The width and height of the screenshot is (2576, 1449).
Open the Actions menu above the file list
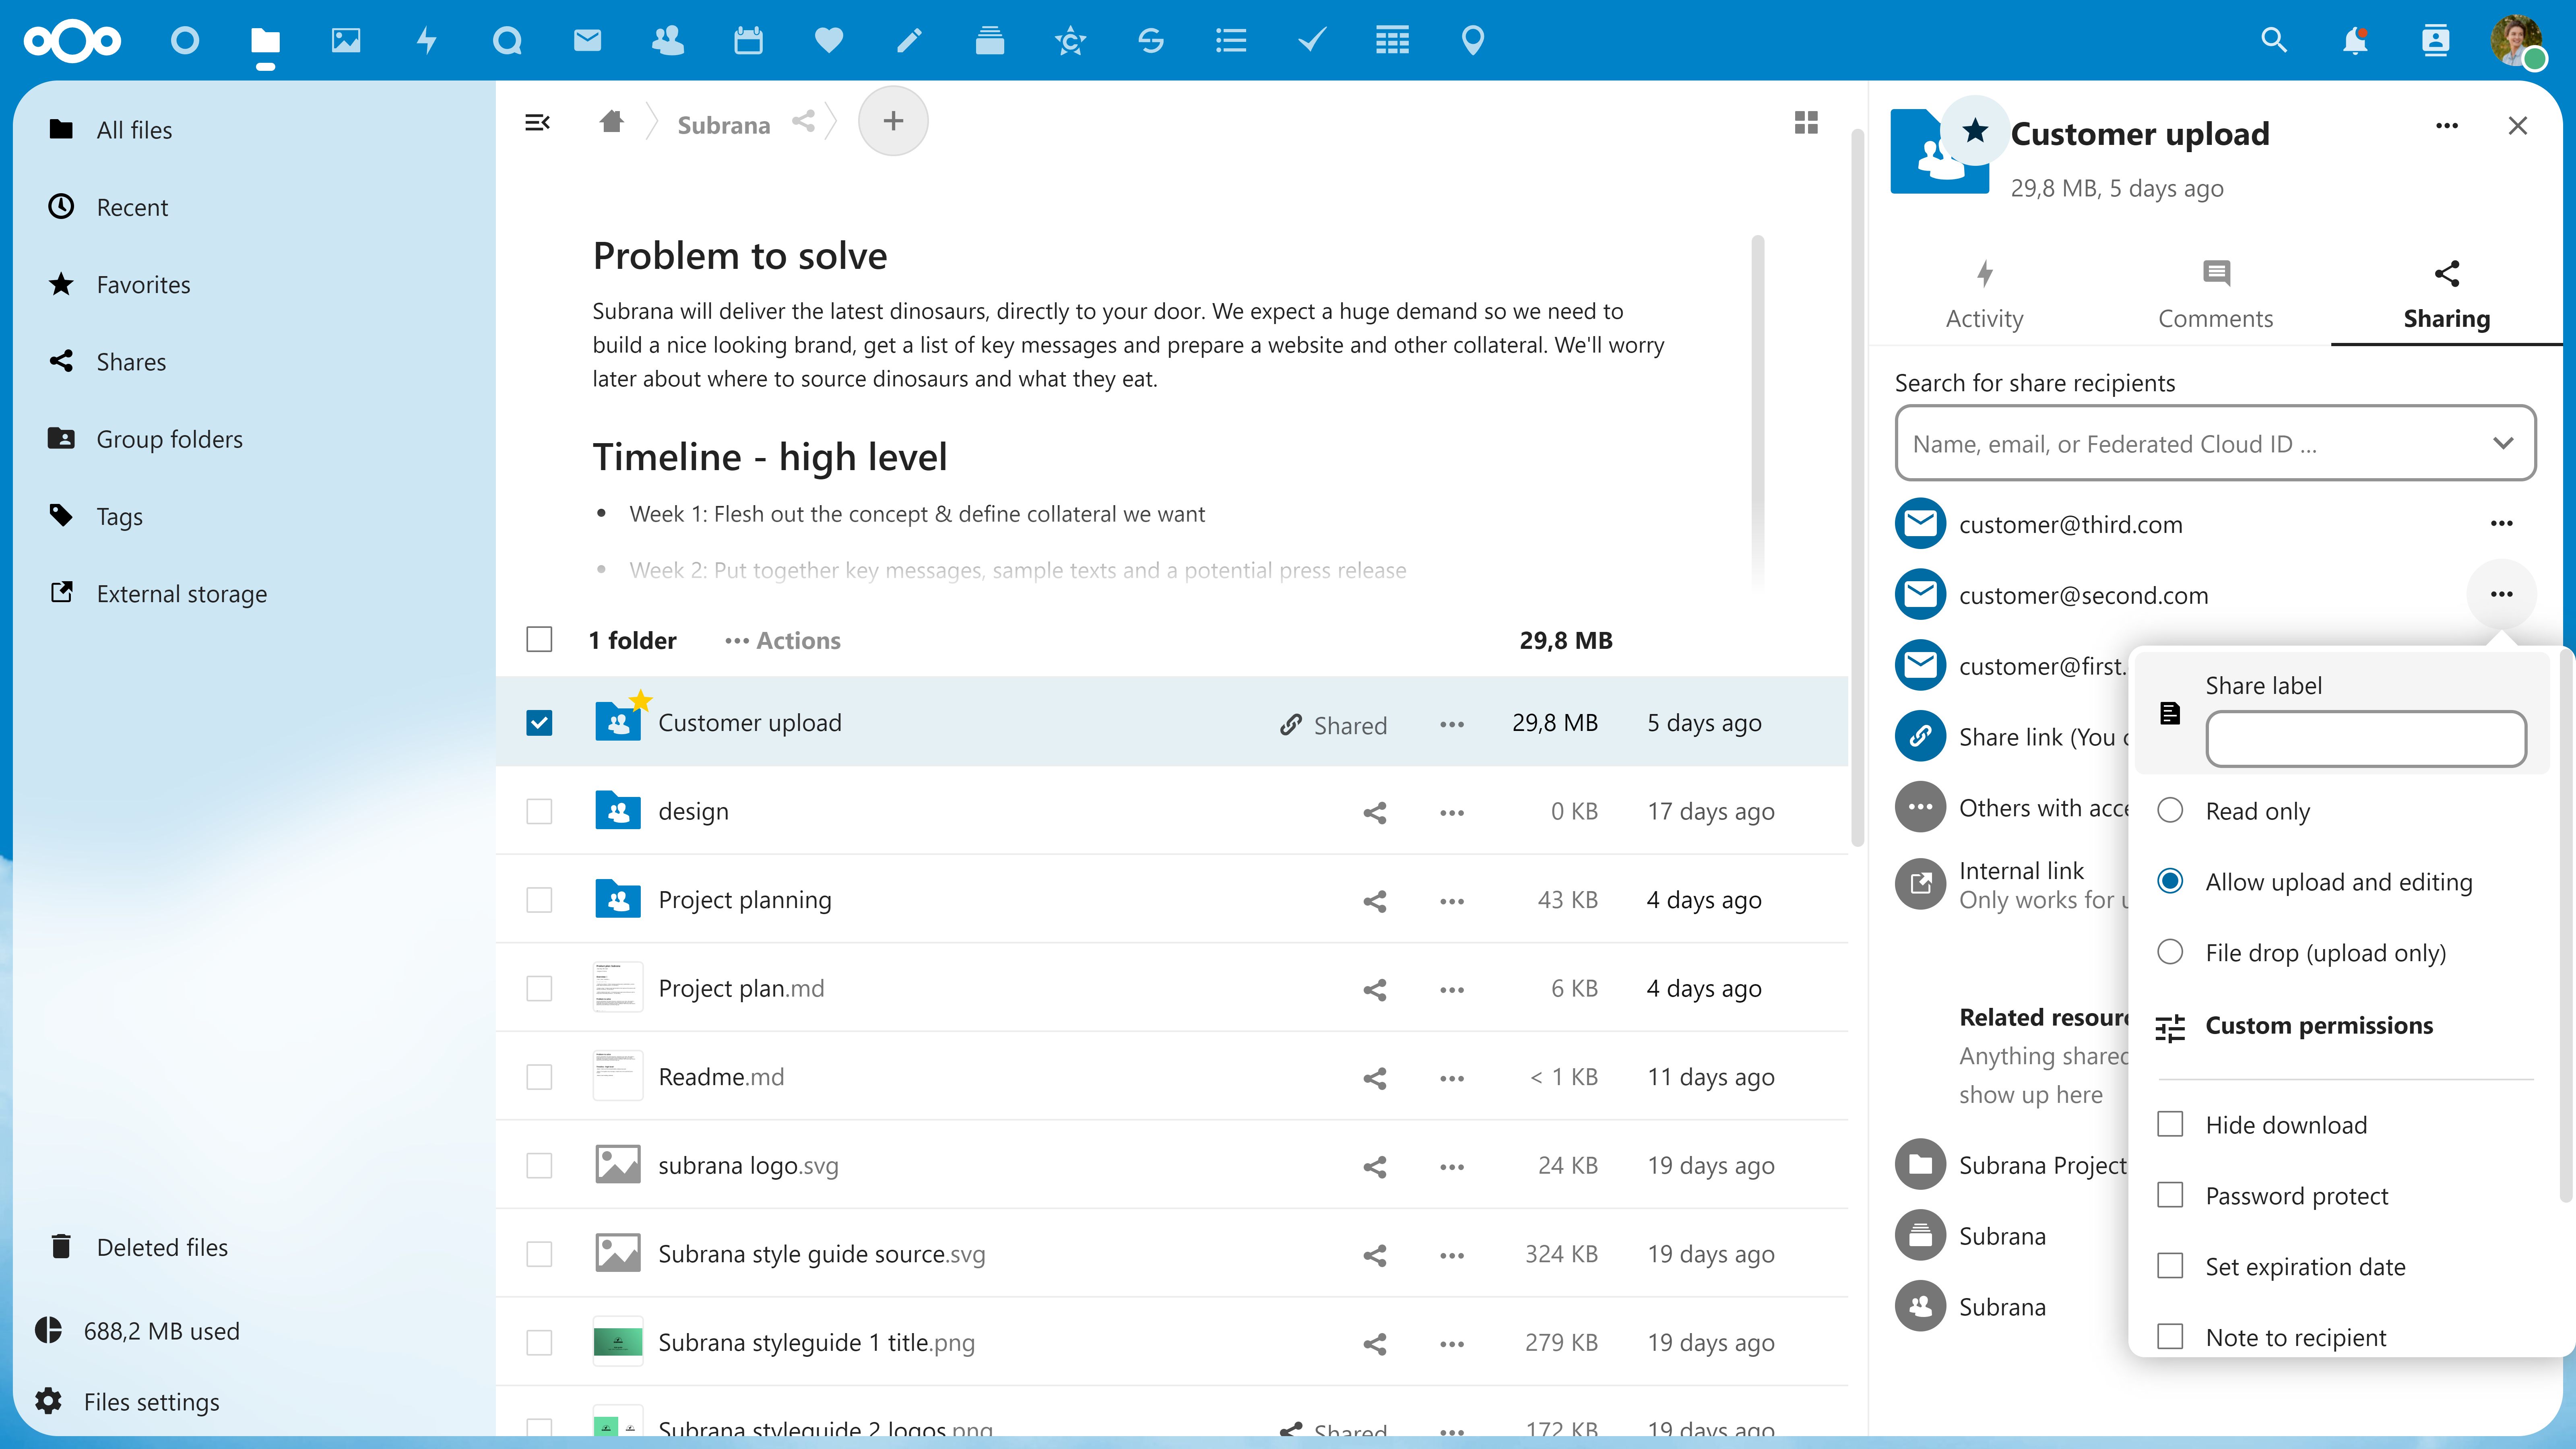pos(782,640)
